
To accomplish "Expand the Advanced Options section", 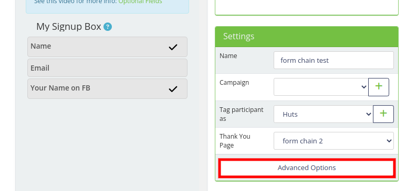I will 307,168.
